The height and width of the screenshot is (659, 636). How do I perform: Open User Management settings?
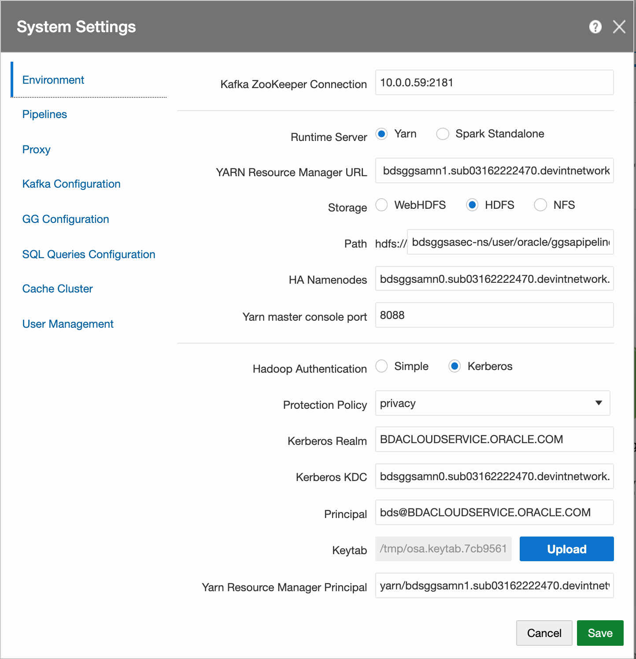point(68,324)
